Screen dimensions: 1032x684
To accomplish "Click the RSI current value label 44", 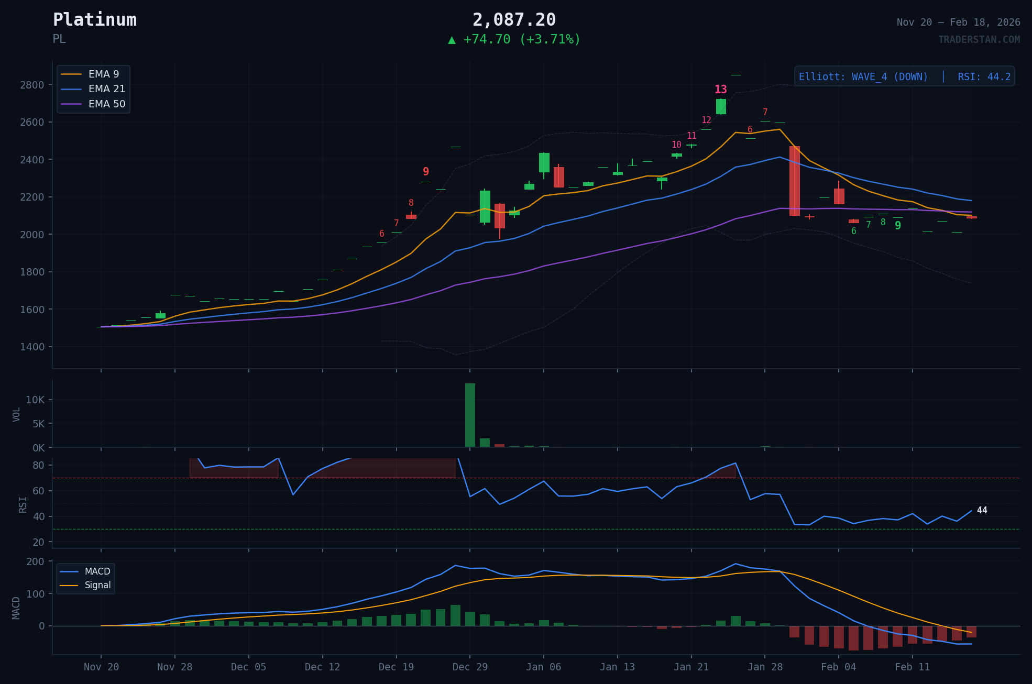I will pyautogui.click(x=982, y=510).
